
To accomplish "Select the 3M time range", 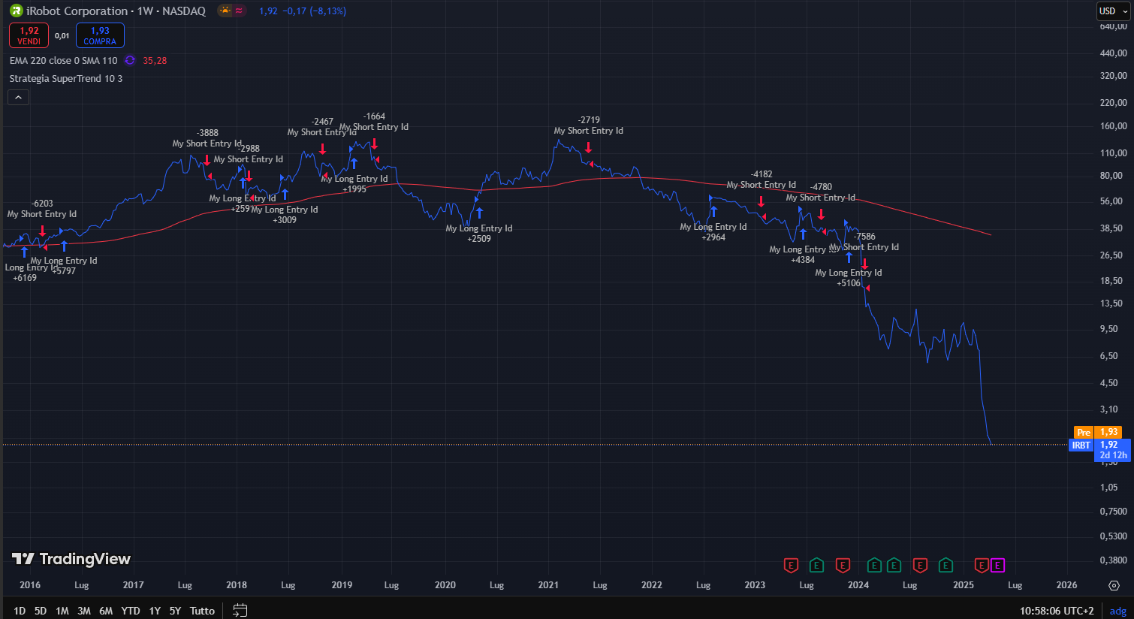I will (x=84, y=611).
